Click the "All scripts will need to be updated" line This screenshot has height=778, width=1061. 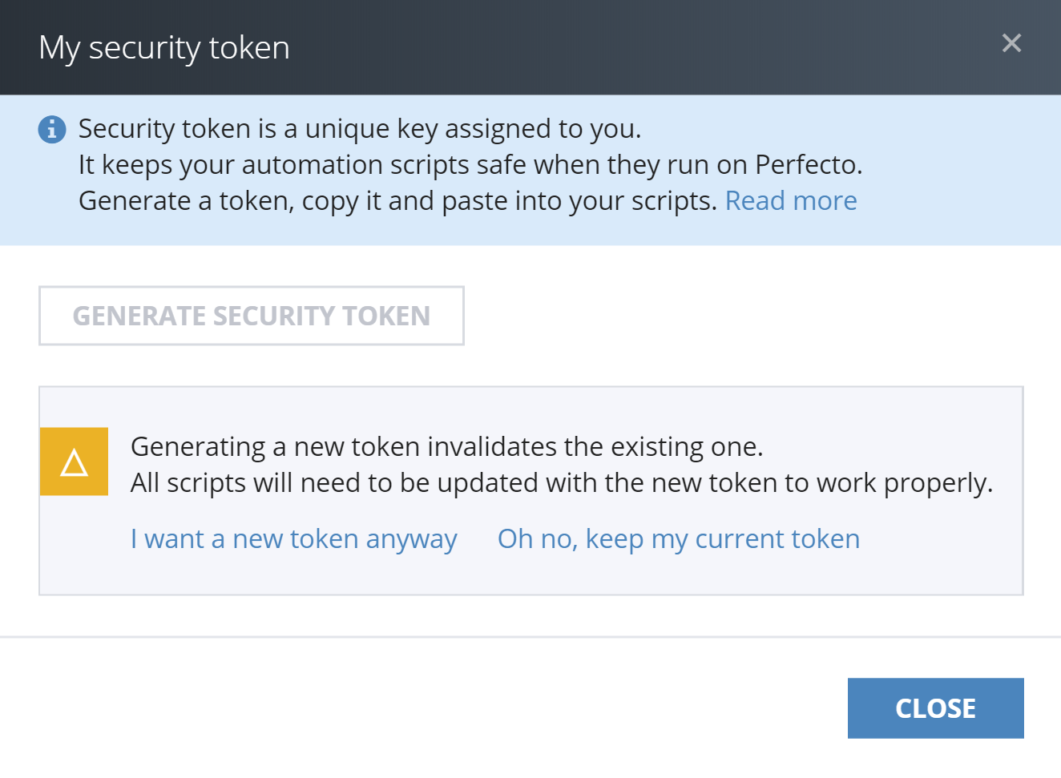click(x=561, y=483)
